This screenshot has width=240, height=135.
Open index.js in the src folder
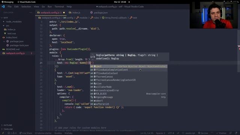12,29
